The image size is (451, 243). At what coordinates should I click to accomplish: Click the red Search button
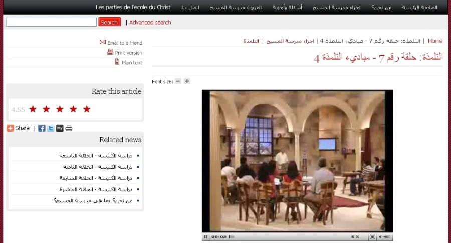(110, 22)
